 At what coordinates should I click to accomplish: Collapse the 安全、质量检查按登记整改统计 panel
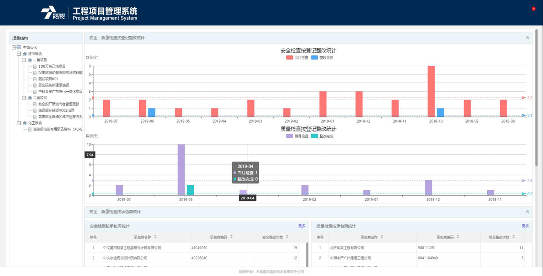[528, 38]
